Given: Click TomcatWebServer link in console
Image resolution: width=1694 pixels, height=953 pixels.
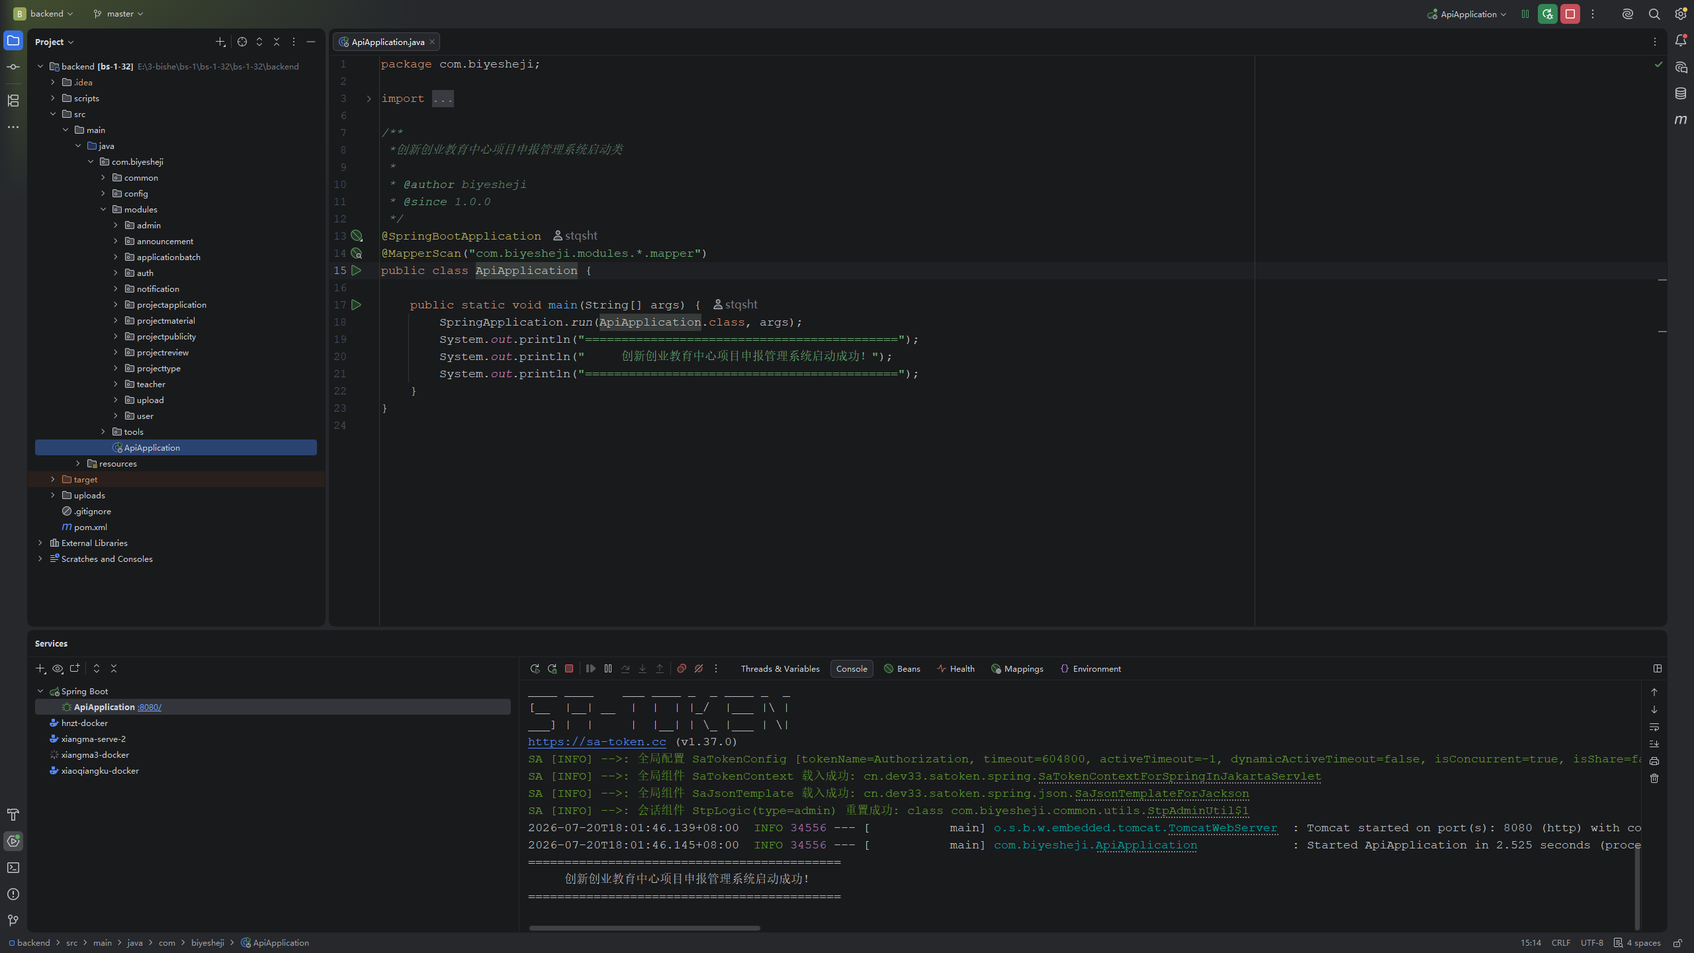Looking at the screenshot, I should (x=1223, y=828).
